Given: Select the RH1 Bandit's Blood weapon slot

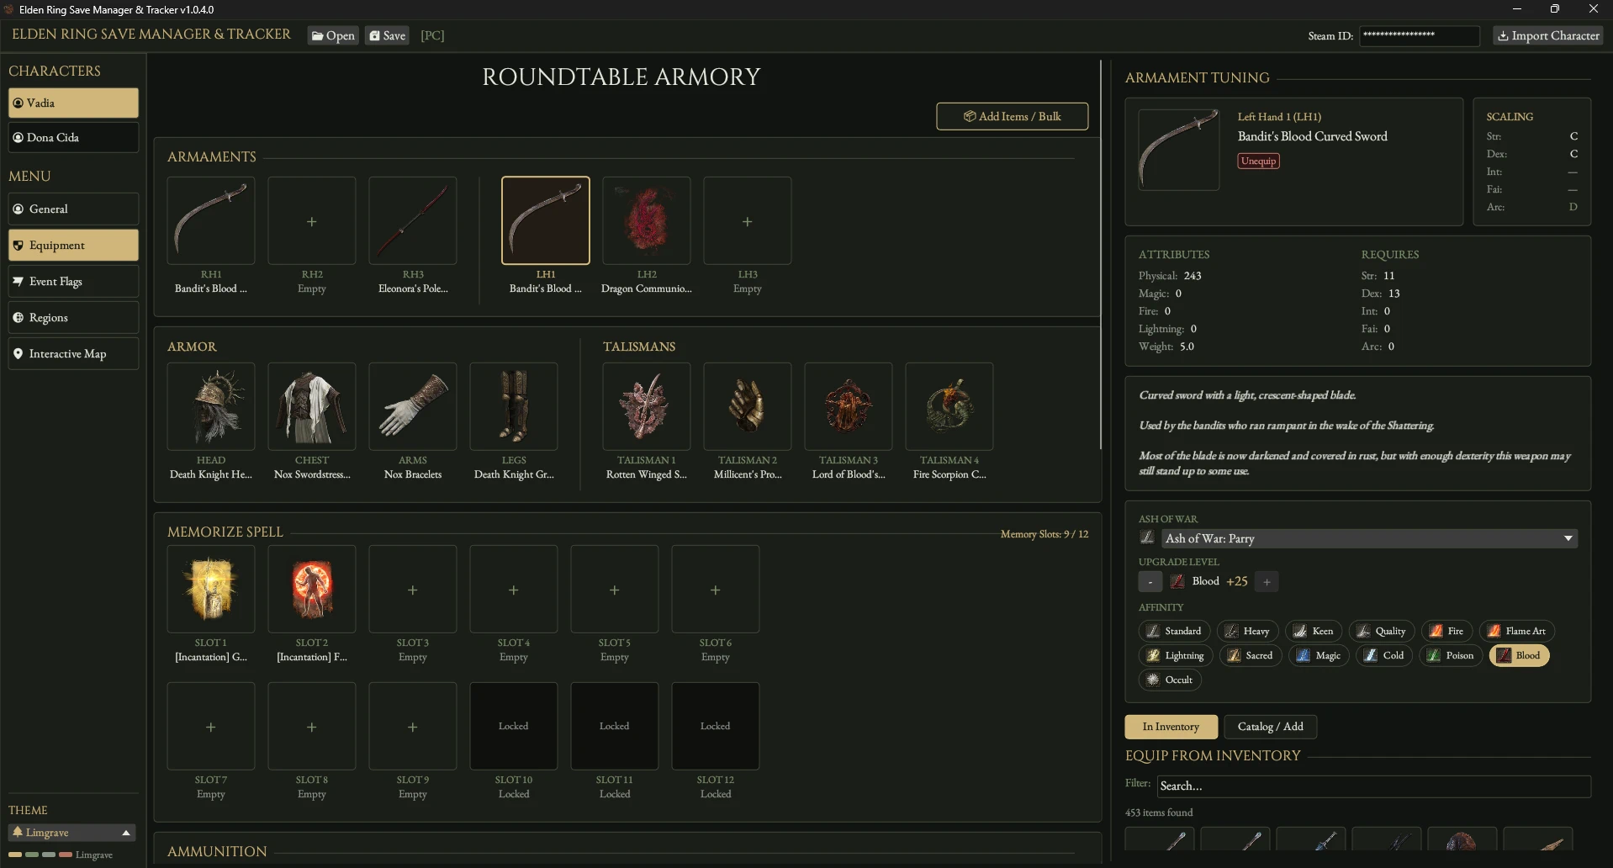Looking at the screenshot, I should pos(211,220).
